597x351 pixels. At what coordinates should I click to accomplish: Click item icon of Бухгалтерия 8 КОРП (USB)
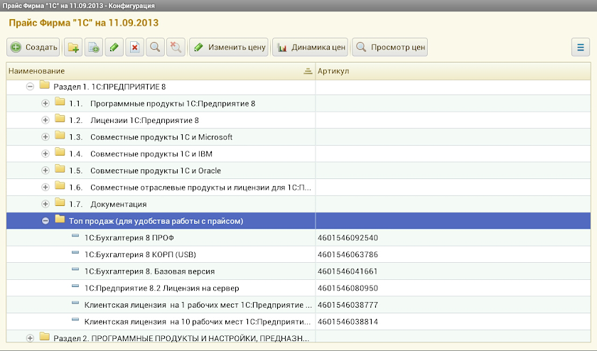[75, 252]
